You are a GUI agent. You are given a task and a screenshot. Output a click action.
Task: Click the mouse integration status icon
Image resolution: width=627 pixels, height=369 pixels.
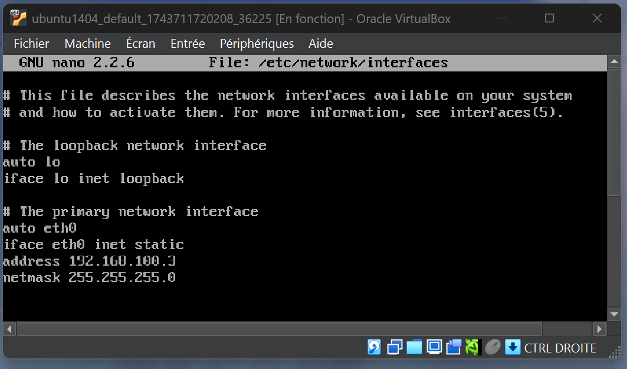point(493,347)
